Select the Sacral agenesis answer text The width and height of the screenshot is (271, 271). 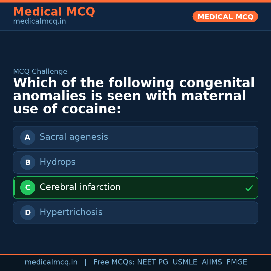tap(74, 137)
